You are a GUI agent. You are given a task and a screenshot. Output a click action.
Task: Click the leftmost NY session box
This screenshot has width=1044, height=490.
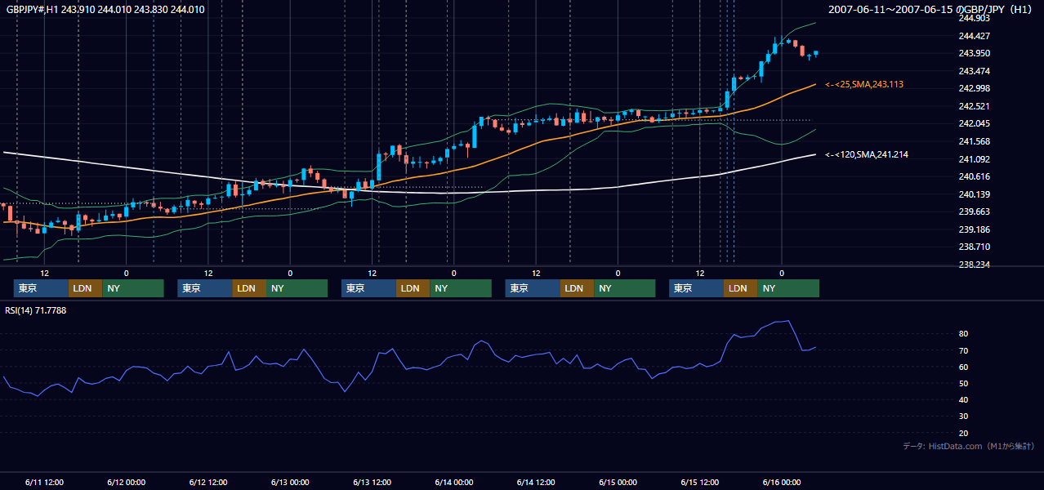click(x=132, y=288)
